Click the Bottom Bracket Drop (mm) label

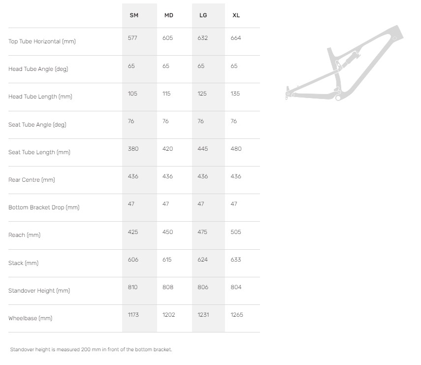click(x=44, y=207)
